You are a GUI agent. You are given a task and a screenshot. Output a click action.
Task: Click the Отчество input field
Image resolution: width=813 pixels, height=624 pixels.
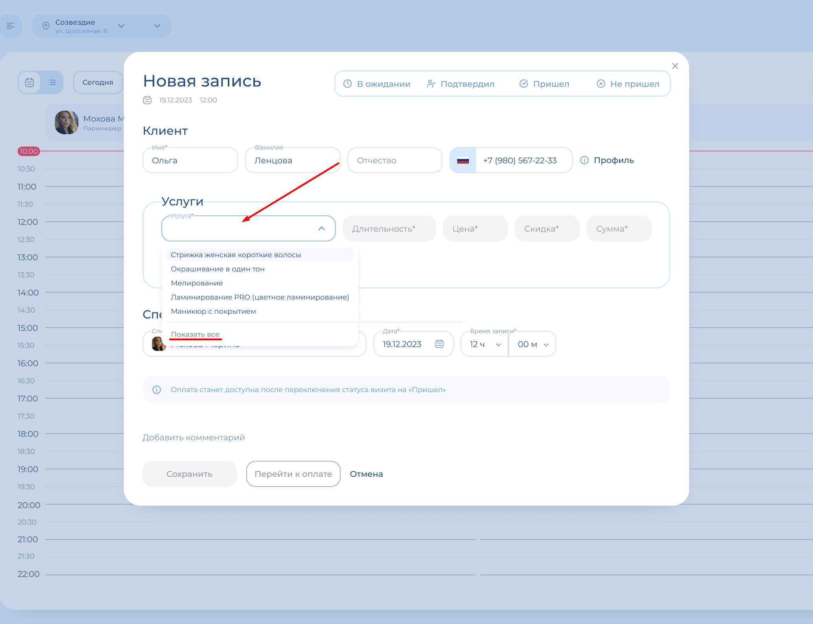395,160
